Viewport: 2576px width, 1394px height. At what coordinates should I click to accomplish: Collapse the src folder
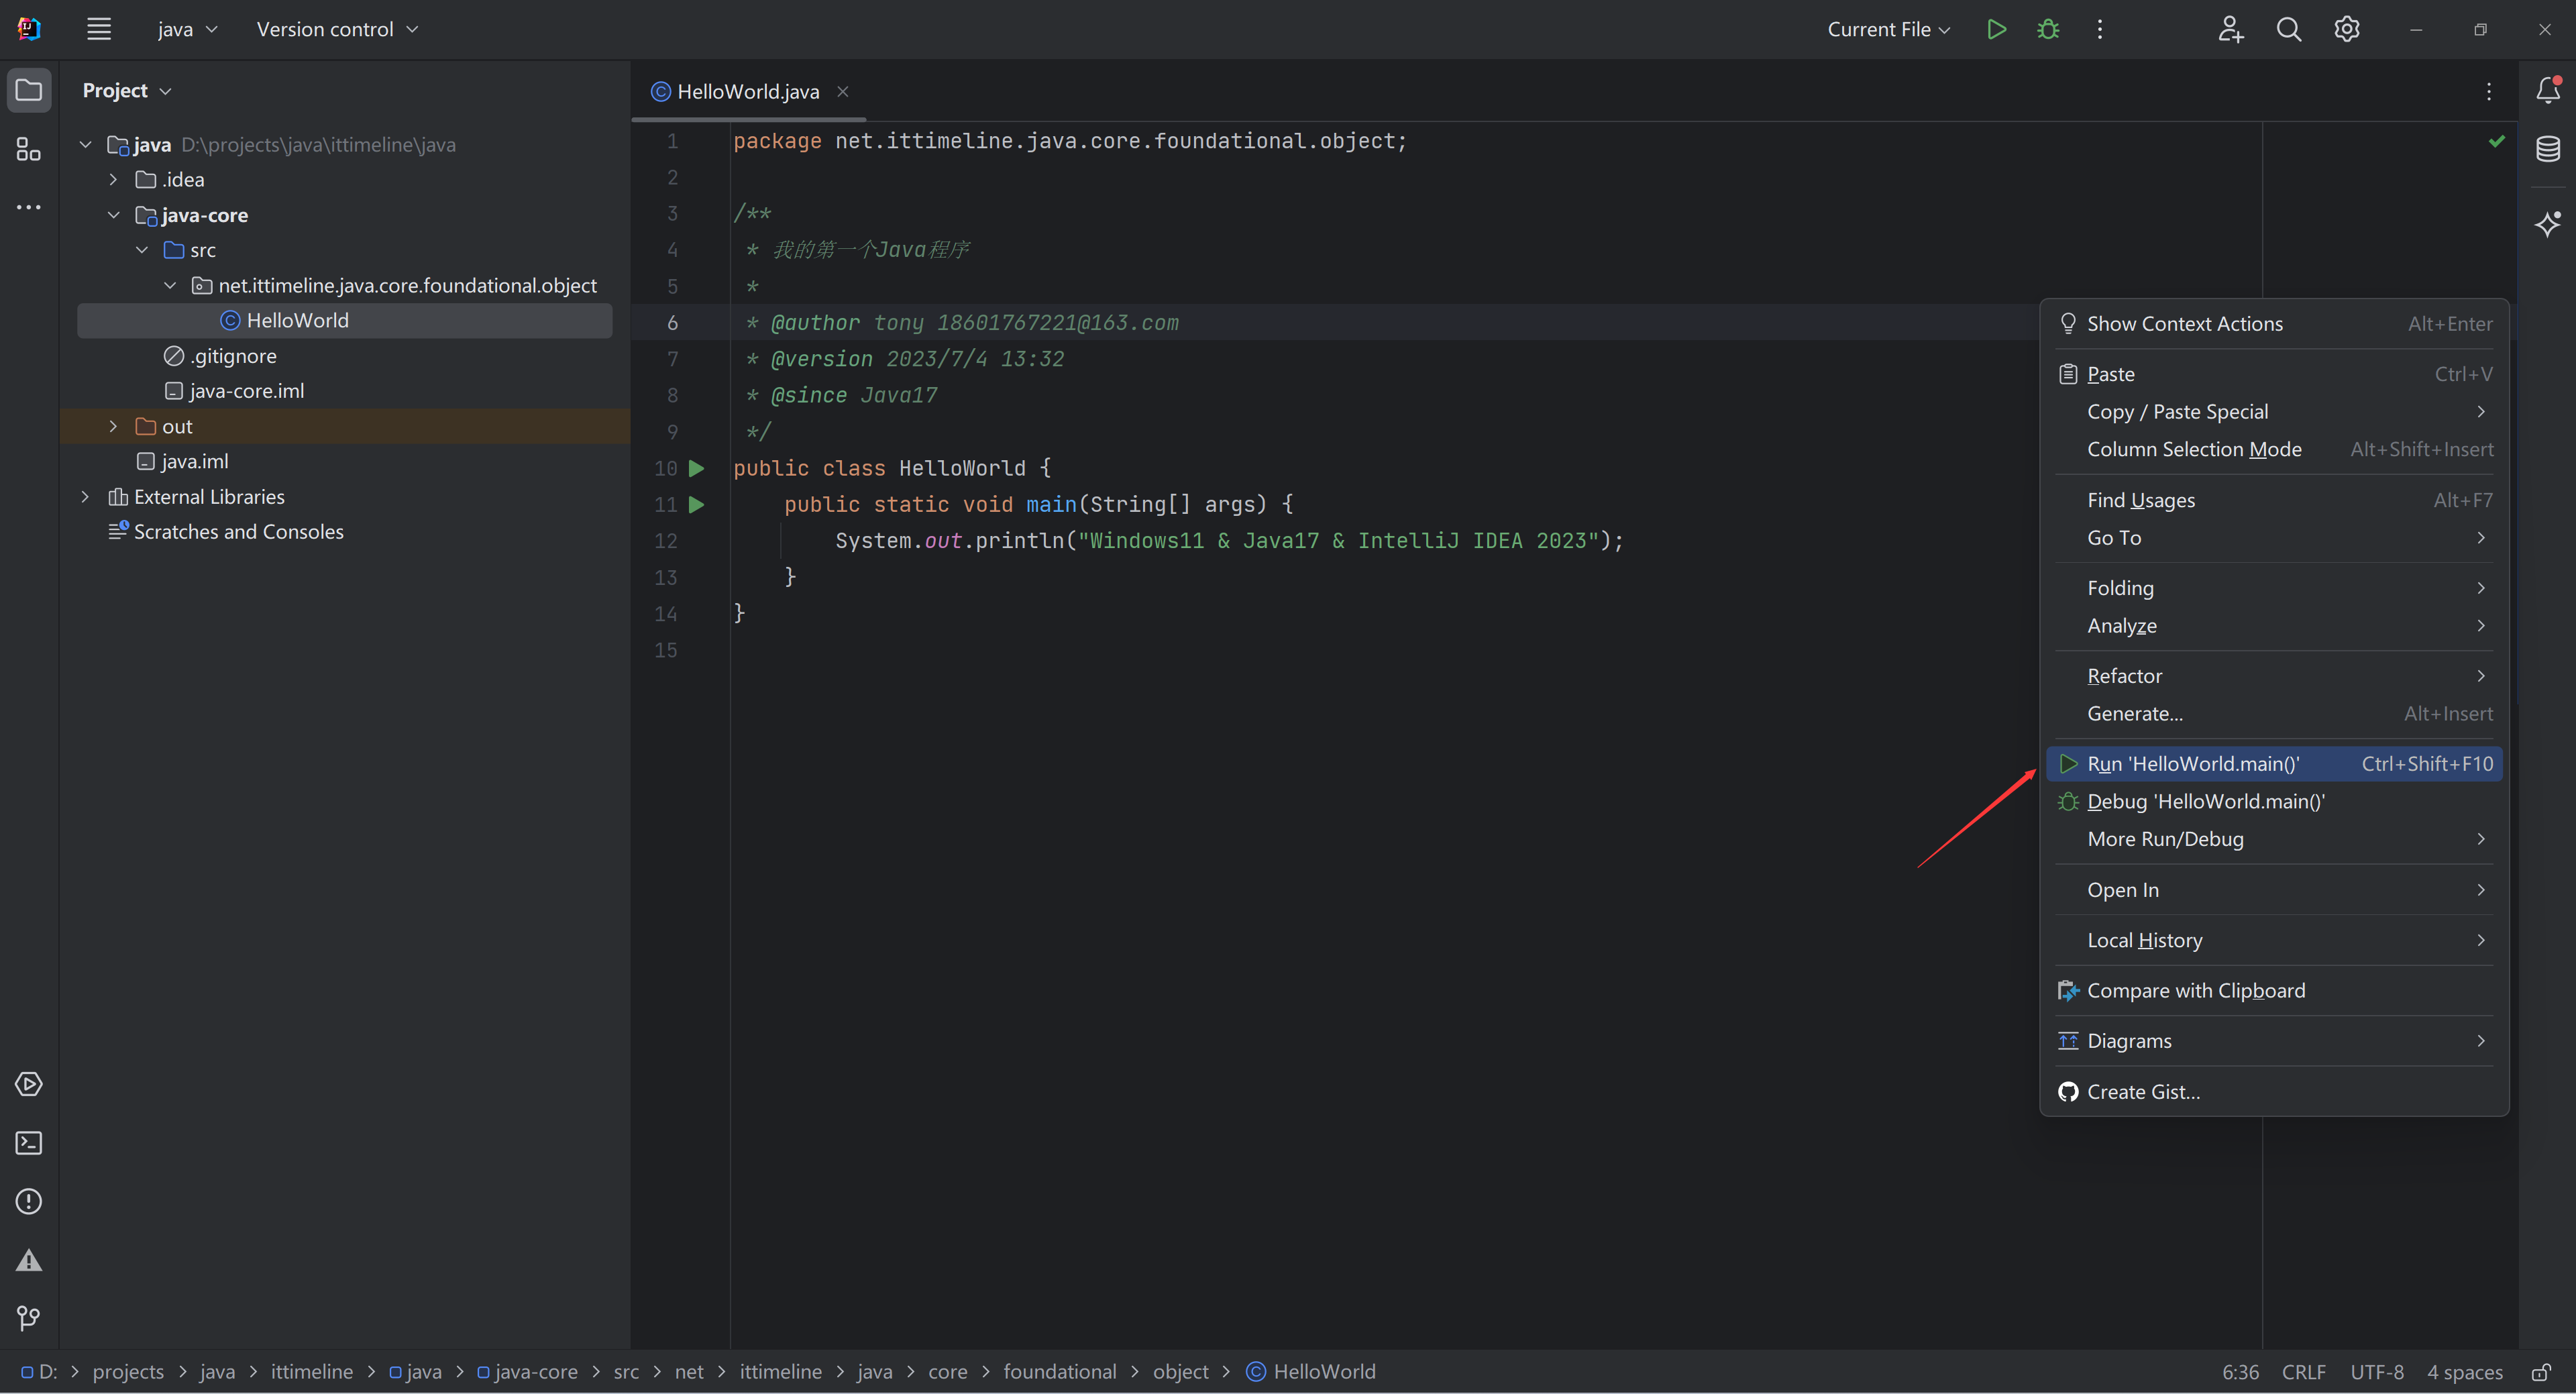[x=142, y=250]
